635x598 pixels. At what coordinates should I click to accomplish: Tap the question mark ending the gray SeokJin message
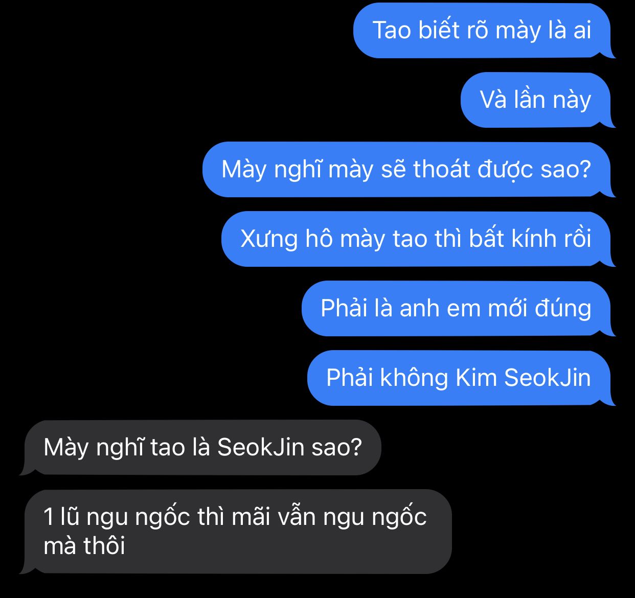point(356,447)
